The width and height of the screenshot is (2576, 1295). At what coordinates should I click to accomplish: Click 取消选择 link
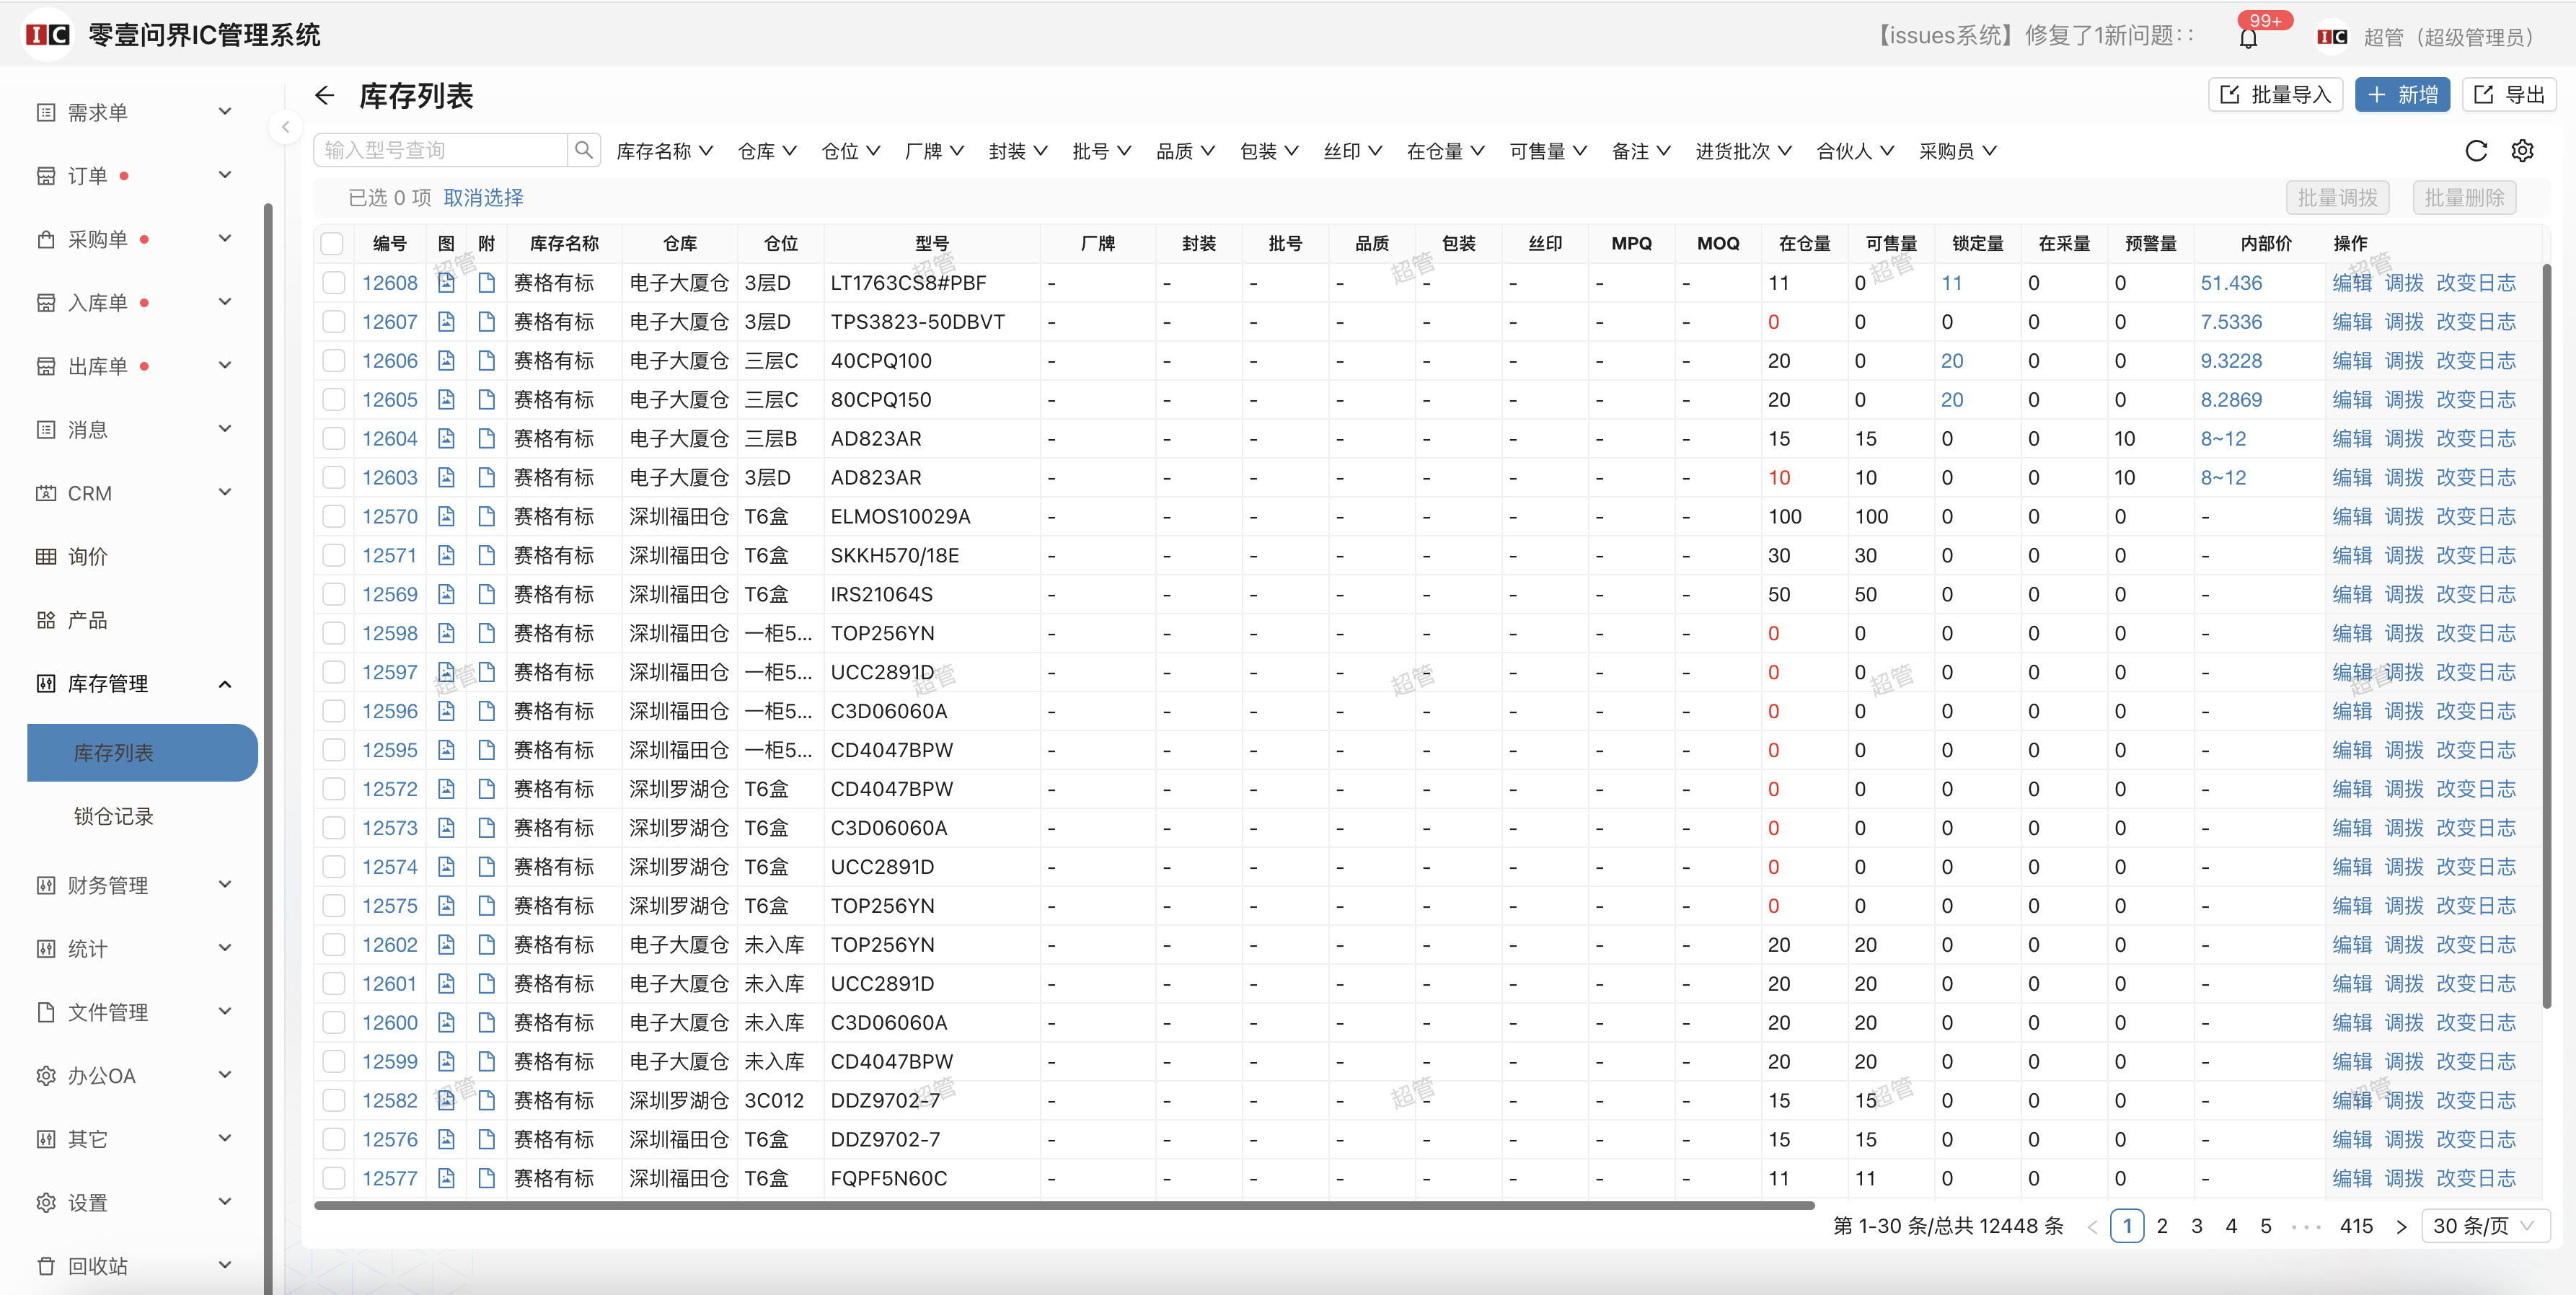483,198
